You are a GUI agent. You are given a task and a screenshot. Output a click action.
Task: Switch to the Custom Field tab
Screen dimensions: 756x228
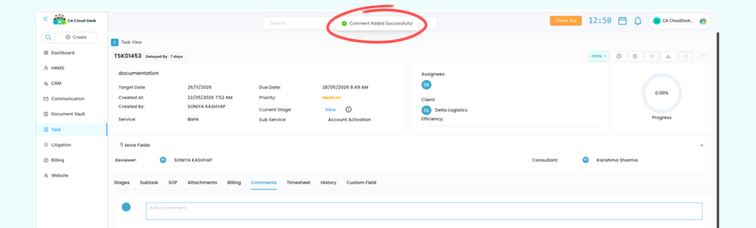[361, 183]
